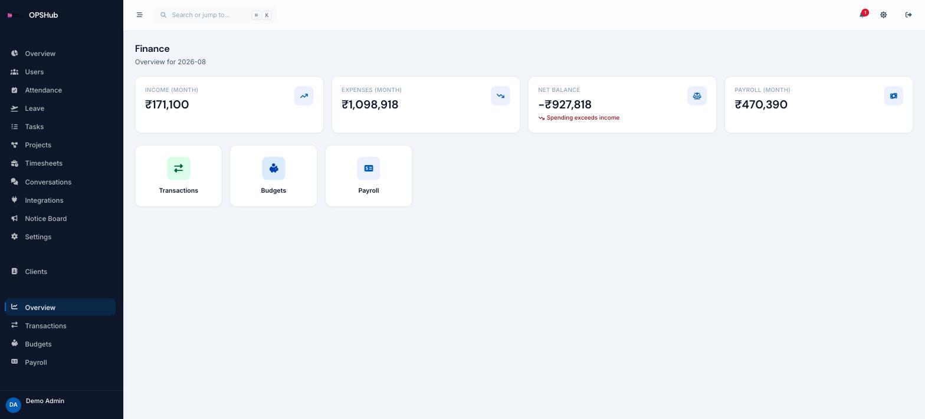
Task: Click the OPSHub brand name
Action: tap(43, 15)
